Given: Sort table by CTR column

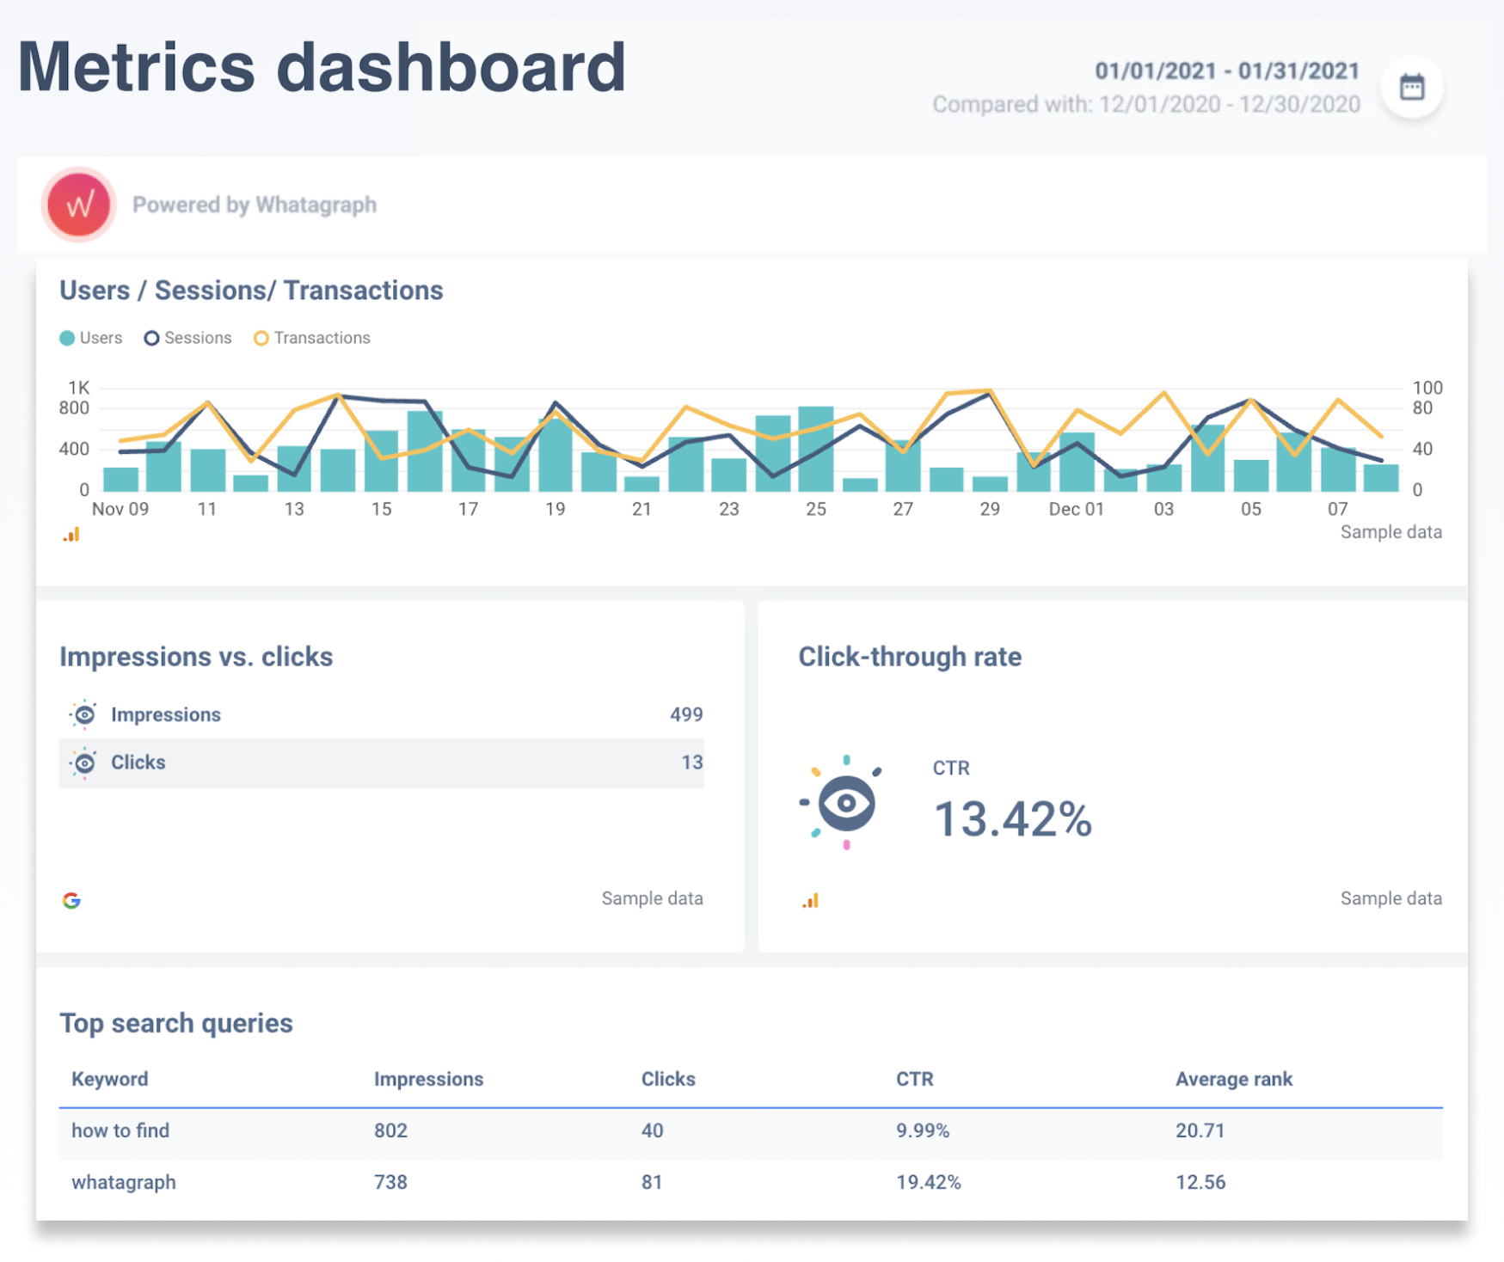Looking at the screenshot, I should [x=914, y=1079].
